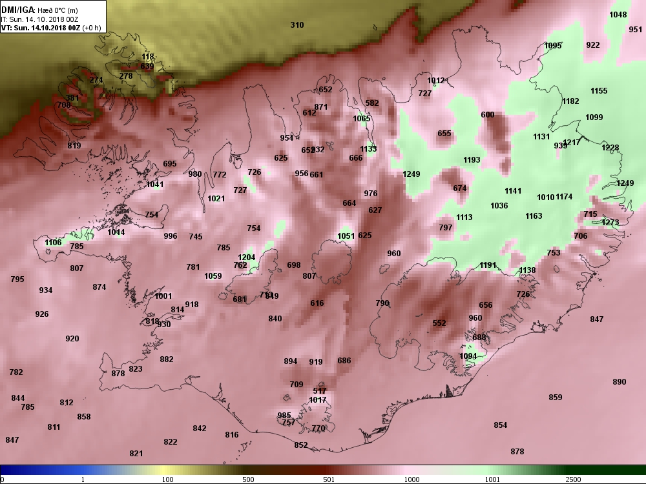Viewport: 646px width, 484px height.
Task: Click the yellow section of the color scale bar
Action: pyautogui.click(x=165, y=470)
